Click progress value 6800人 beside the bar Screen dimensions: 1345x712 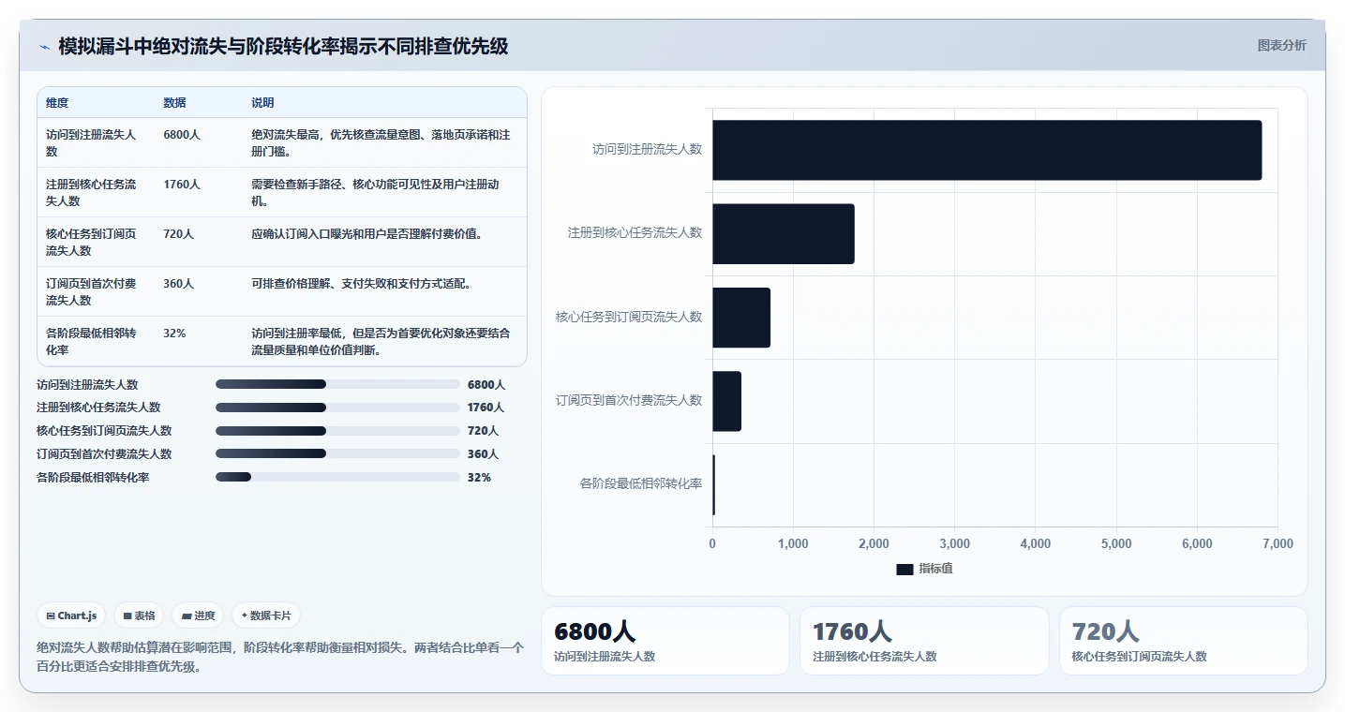pyautogui.click(x=486, y=385)
